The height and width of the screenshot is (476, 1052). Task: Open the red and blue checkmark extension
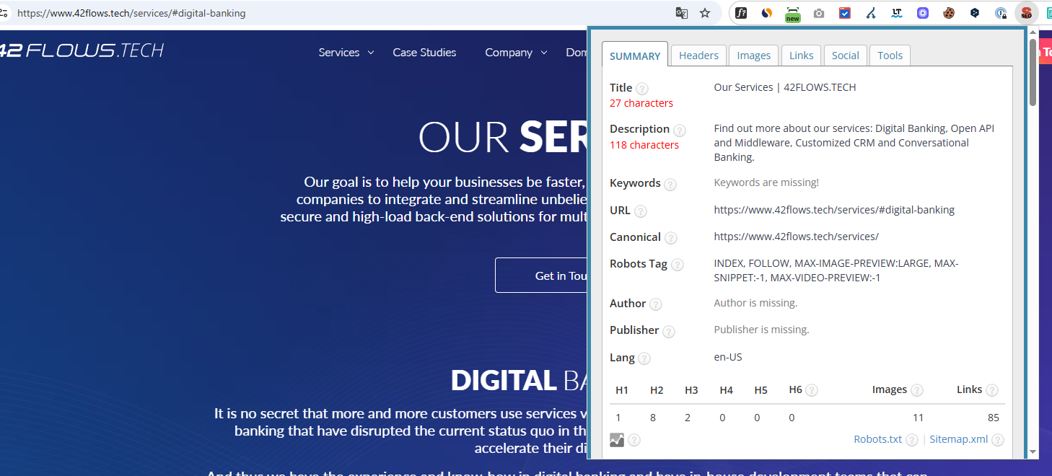coord(845,13)
